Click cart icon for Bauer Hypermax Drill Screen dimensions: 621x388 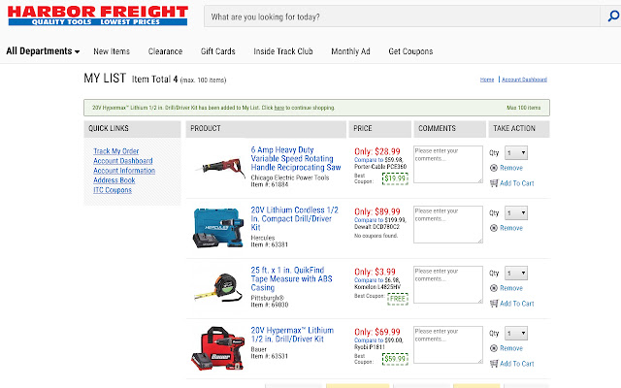(x=493, y=364)
